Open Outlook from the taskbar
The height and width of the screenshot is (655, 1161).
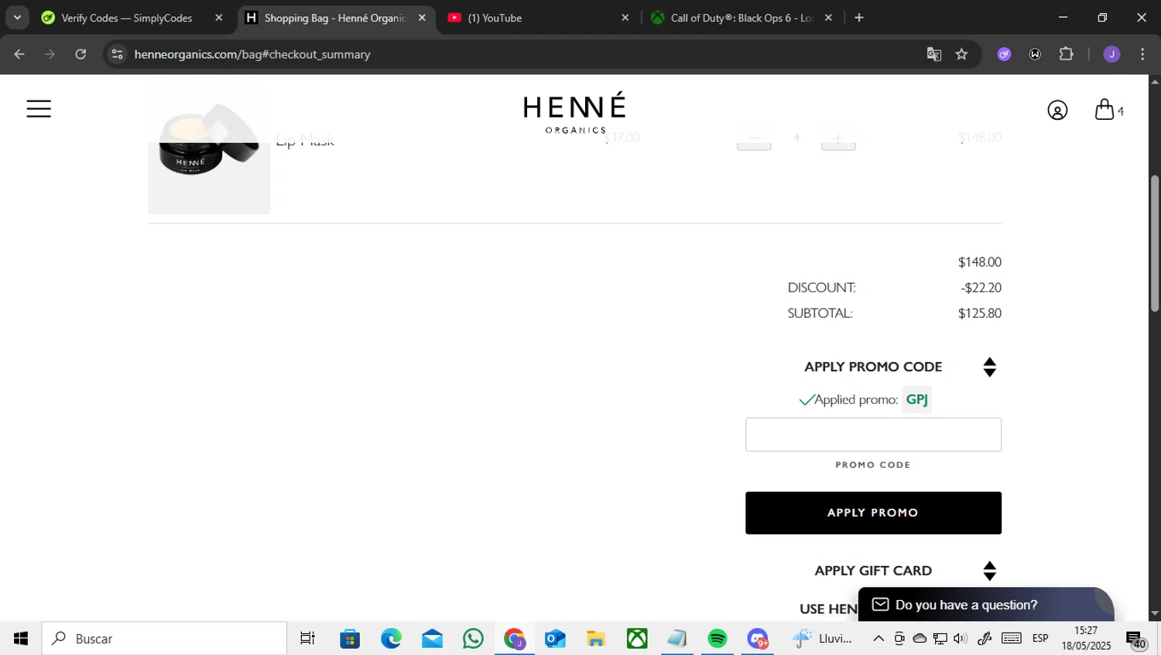555,639
